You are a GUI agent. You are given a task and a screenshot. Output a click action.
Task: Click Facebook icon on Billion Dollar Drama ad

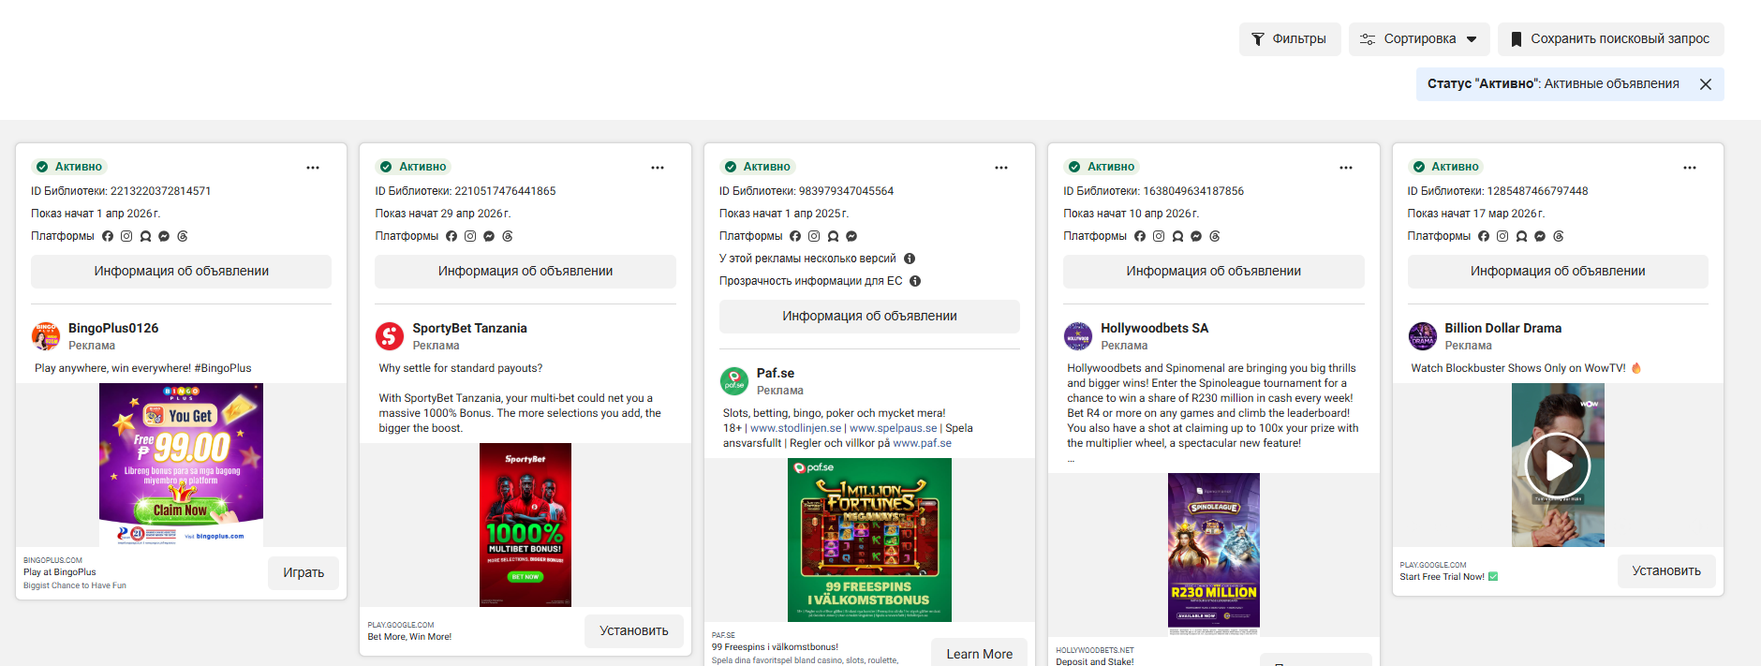coord(1484,236)
